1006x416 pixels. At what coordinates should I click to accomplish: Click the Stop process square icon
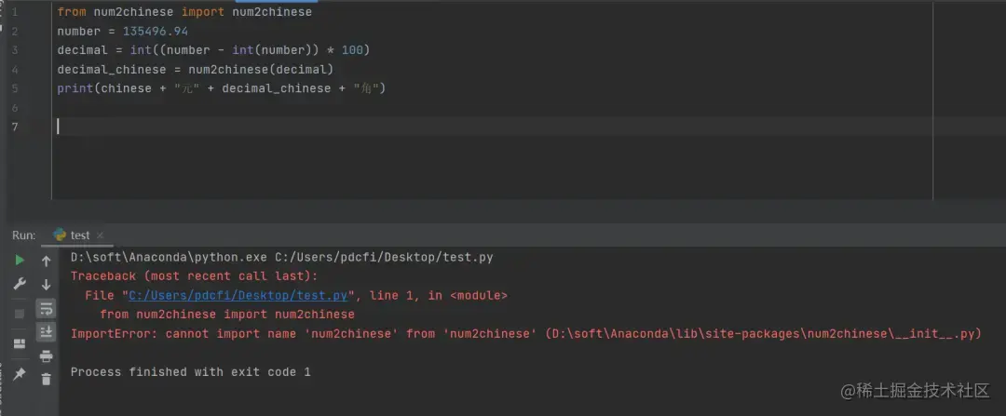pos(20,314)
